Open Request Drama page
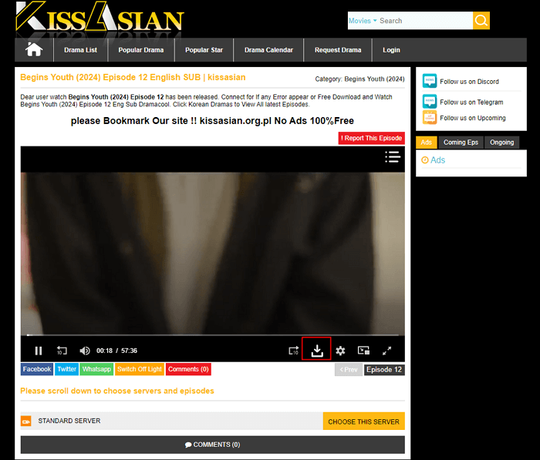This screenshot has width=540, height=460. click(338, 50)
